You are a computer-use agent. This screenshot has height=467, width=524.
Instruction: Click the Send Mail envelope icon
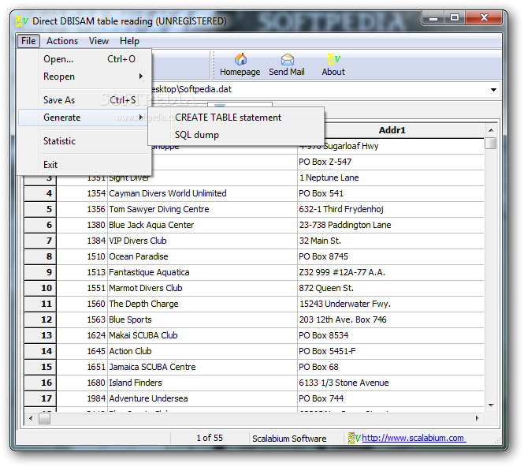287,59
